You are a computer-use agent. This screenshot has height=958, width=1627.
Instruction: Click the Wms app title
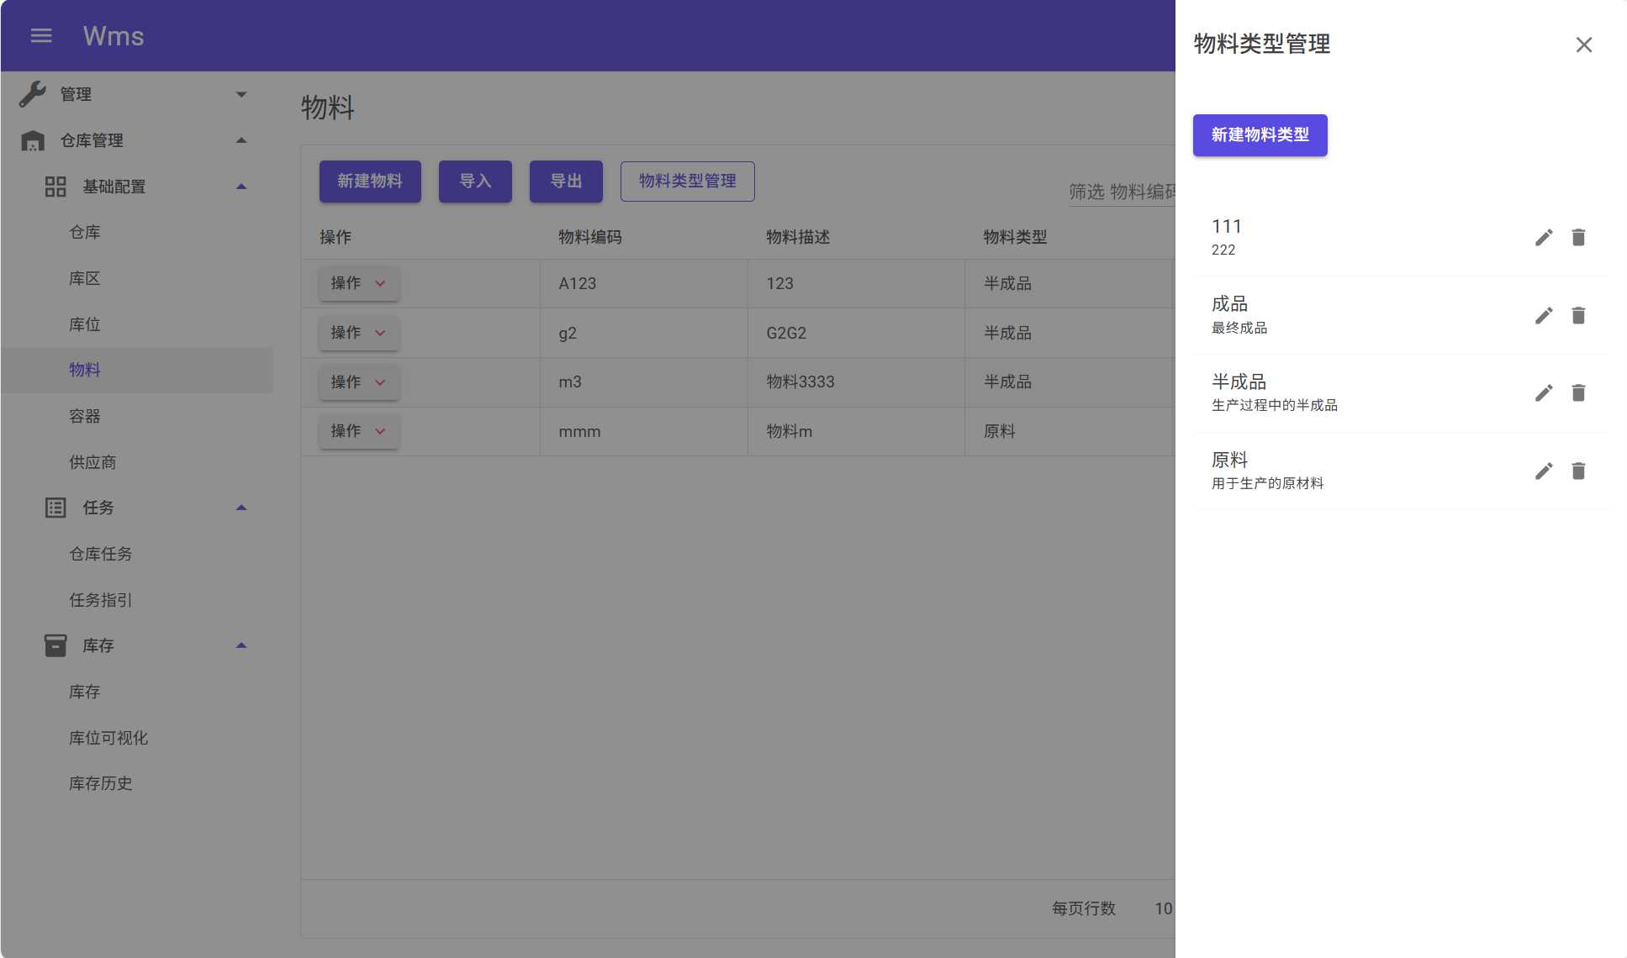point(114,36)
